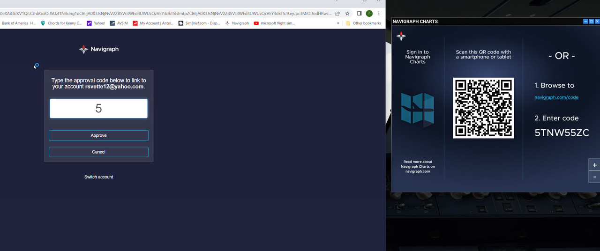Toggle the browser side panel icon
600x251 pixels.
point(359,14)
